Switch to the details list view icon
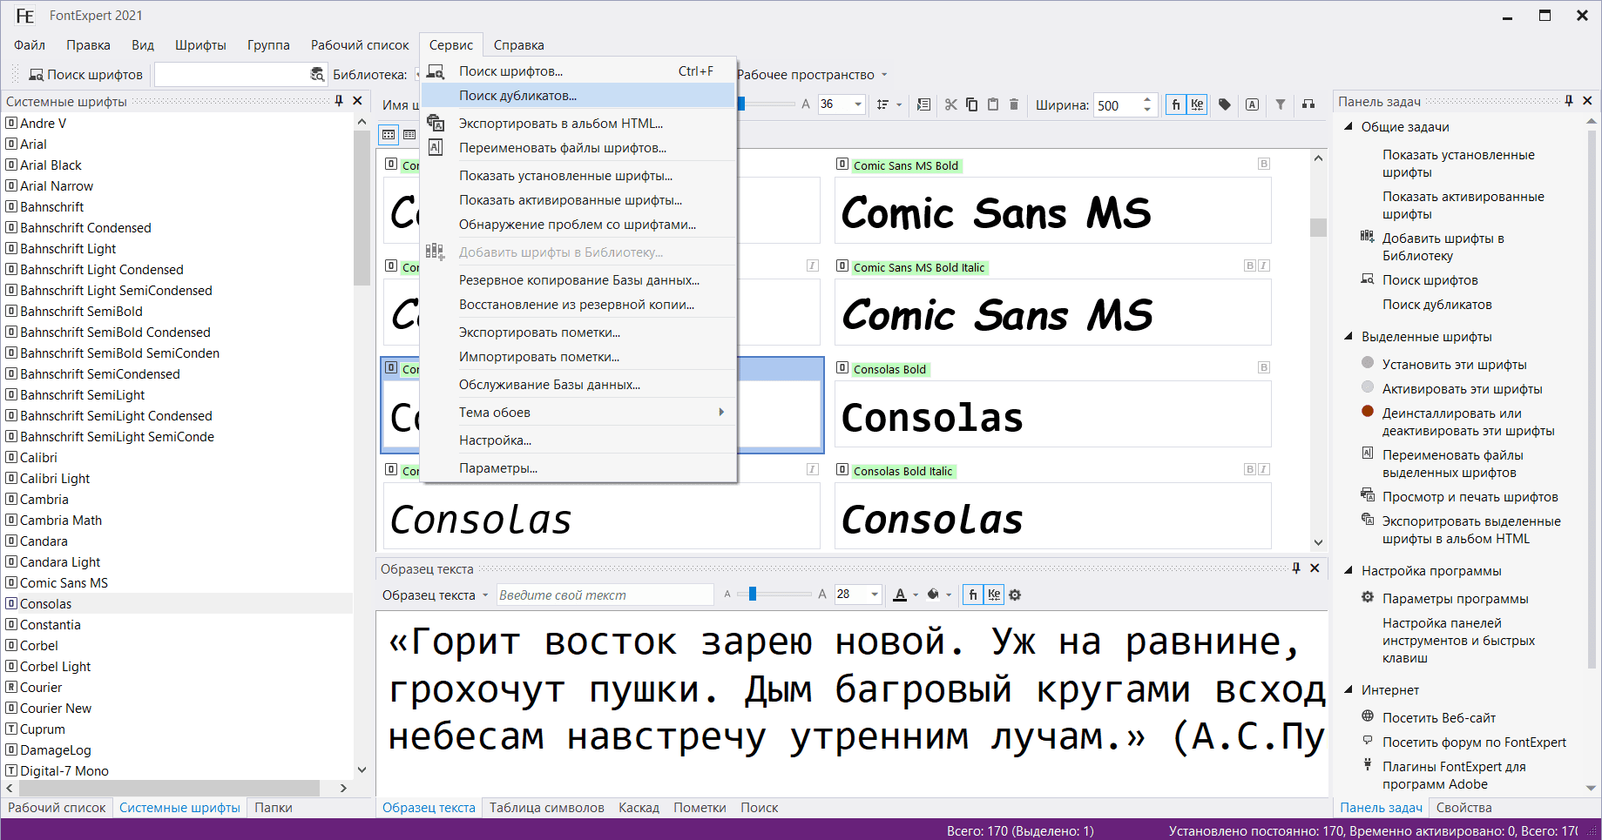The image size is (1602, 840). point(409,135)
